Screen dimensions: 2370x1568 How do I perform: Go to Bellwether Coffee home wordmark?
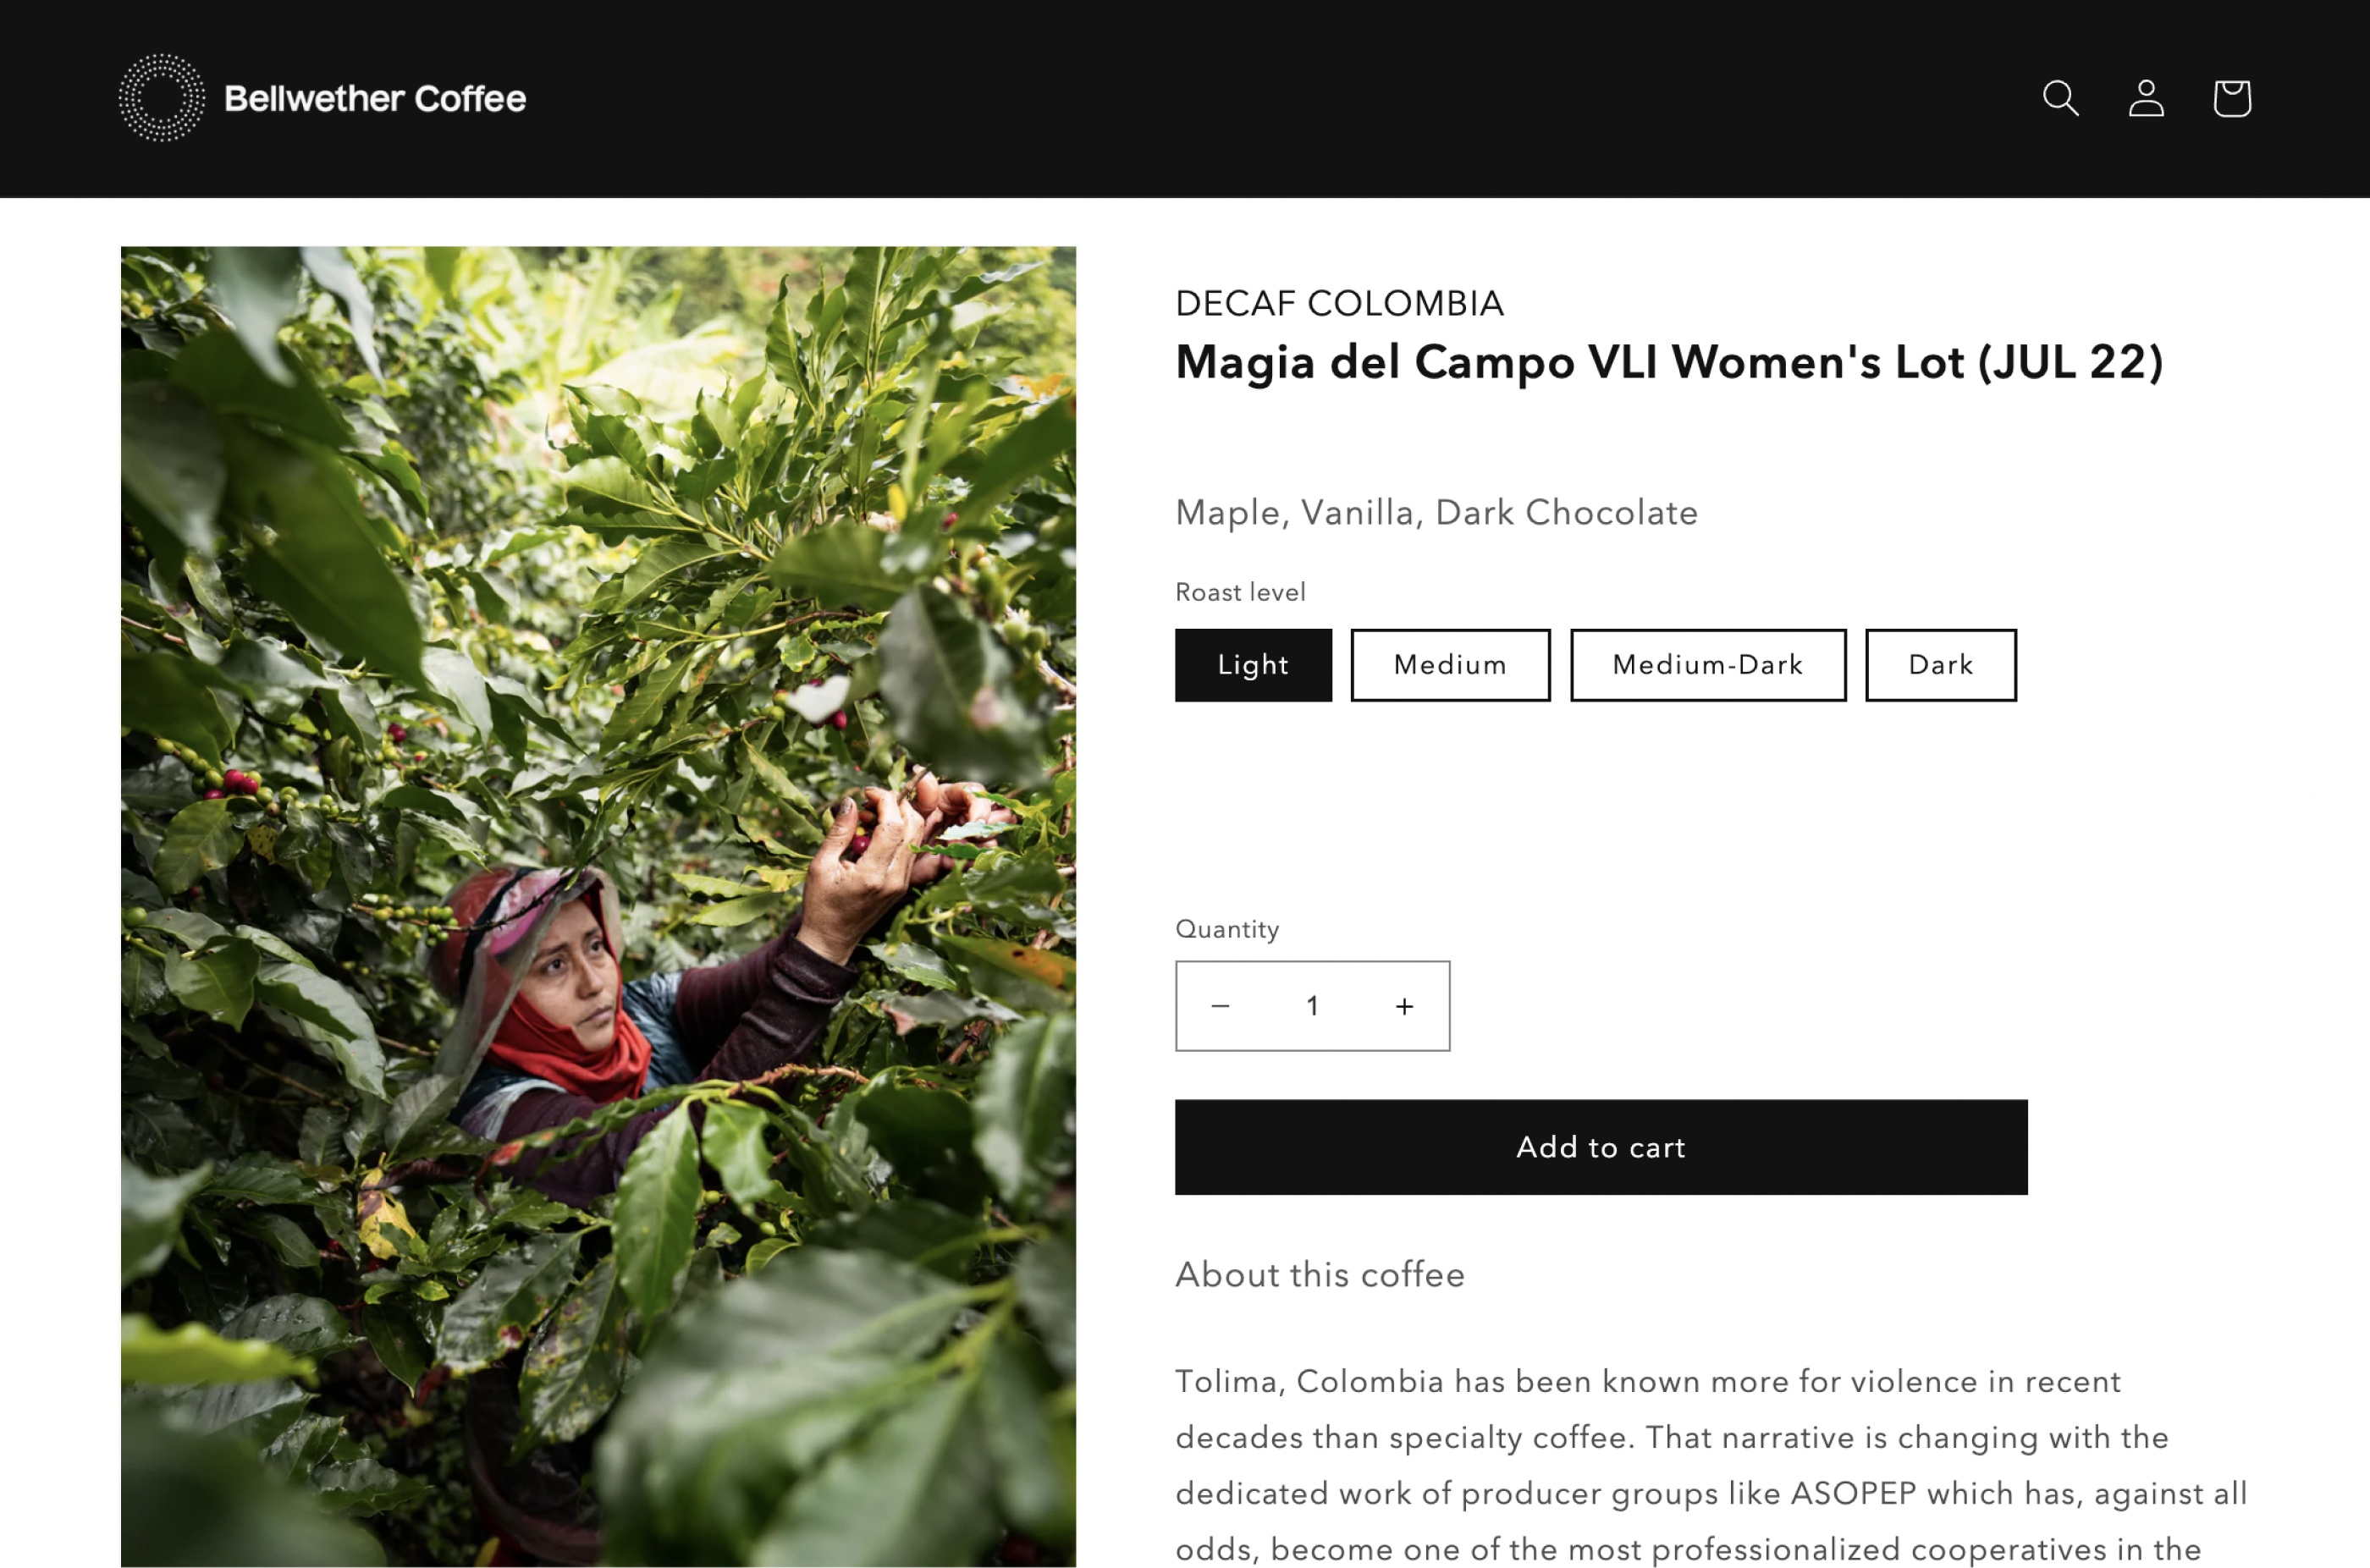point(375,98)
